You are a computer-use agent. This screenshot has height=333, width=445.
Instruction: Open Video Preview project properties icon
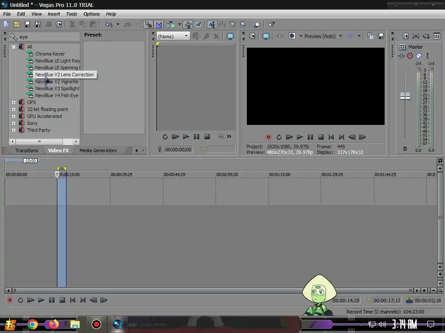click(x=252, y=36)
